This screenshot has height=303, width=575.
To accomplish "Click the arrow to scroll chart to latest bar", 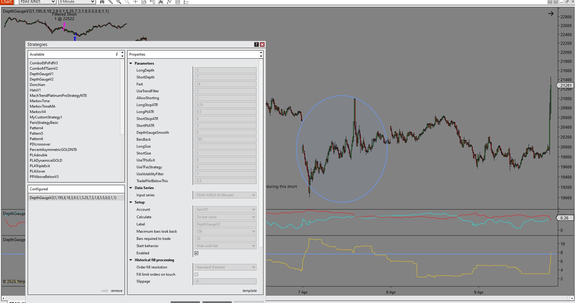I will (551, 14).
